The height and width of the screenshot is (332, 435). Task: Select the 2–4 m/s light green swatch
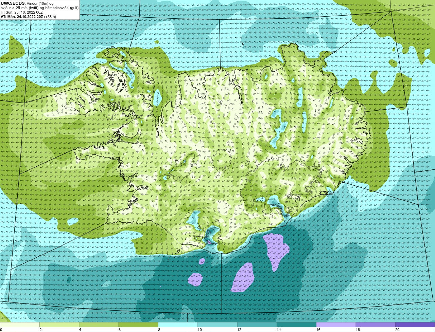tap(59, 325)
